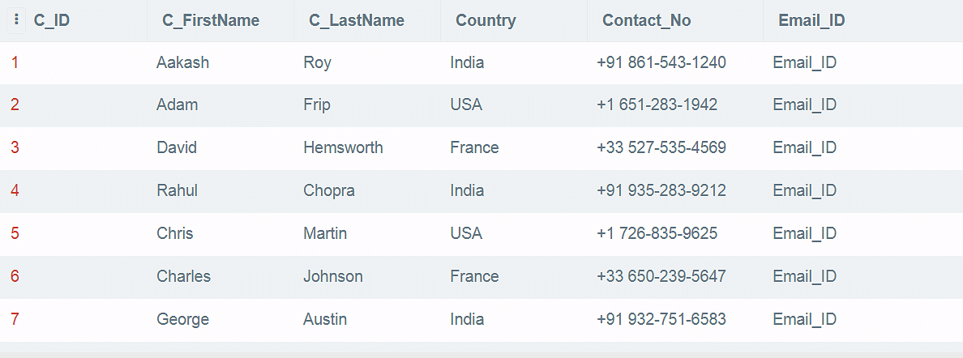Click contact number +1 651-283-1942
The image size is (963, 358).
[x=657, y=105]
